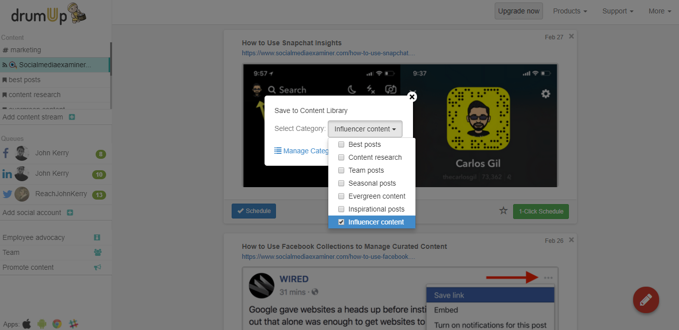Click the drumUp logo

49,13
